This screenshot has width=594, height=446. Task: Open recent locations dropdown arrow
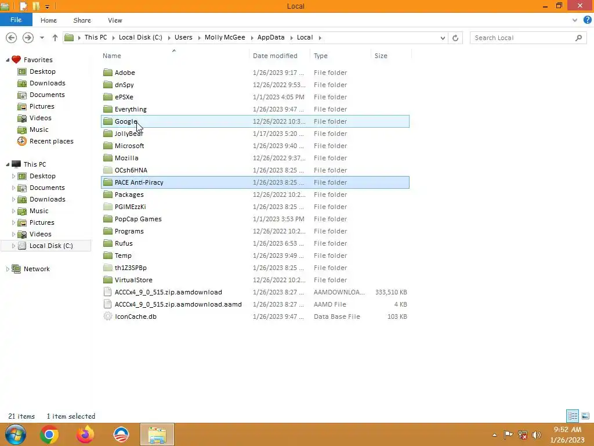(x=42, y=38)
